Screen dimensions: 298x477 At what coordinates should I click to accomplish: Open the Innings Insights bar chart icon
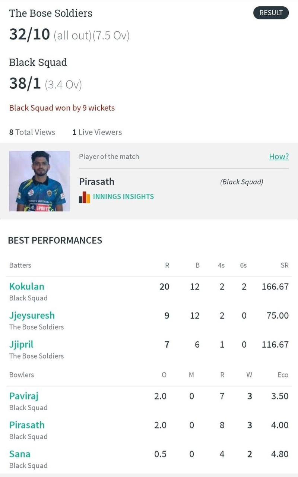(x=85, y=197)
